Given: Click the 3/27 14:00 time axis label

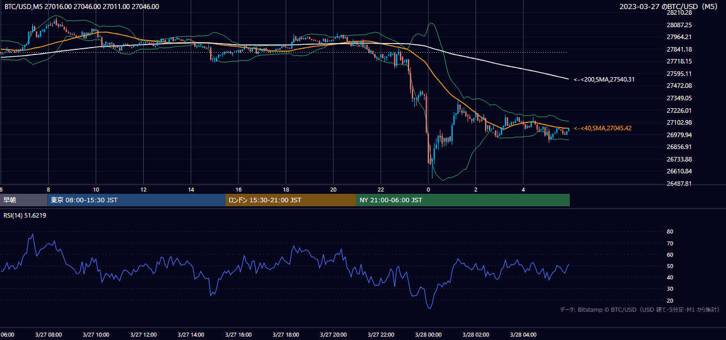Looking at the screenshot, I should coord(191,335).
